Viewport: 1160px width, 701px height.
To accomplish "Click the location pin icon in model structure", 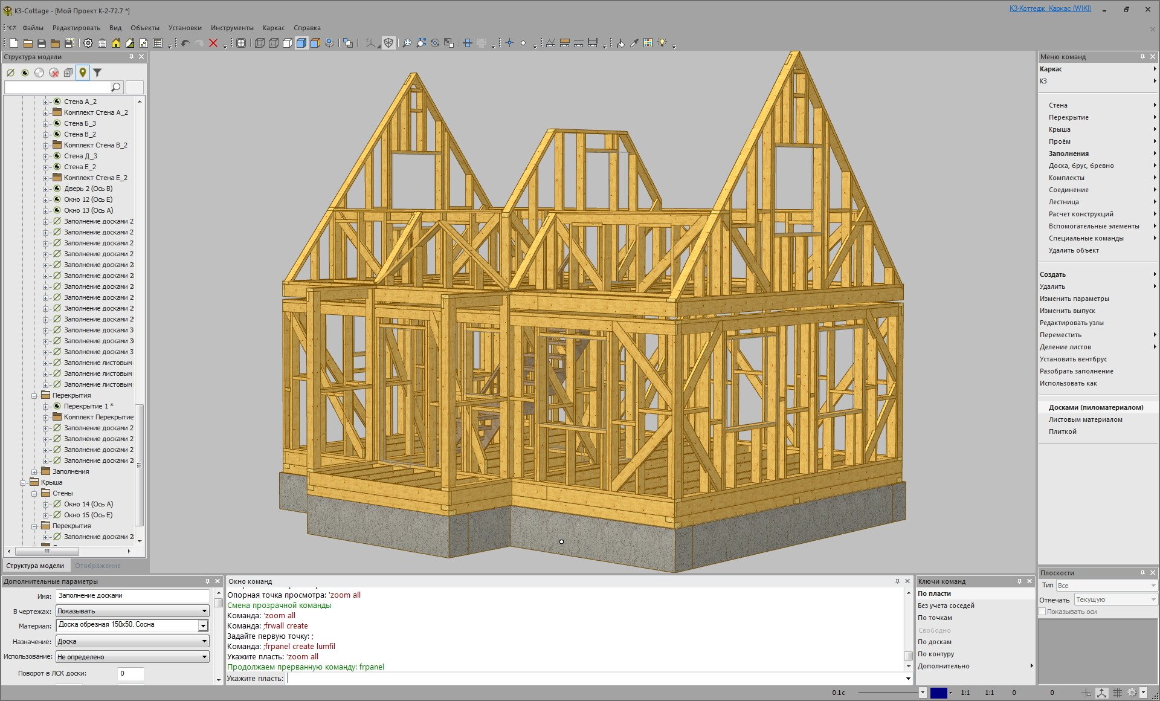I will point(83,73).
